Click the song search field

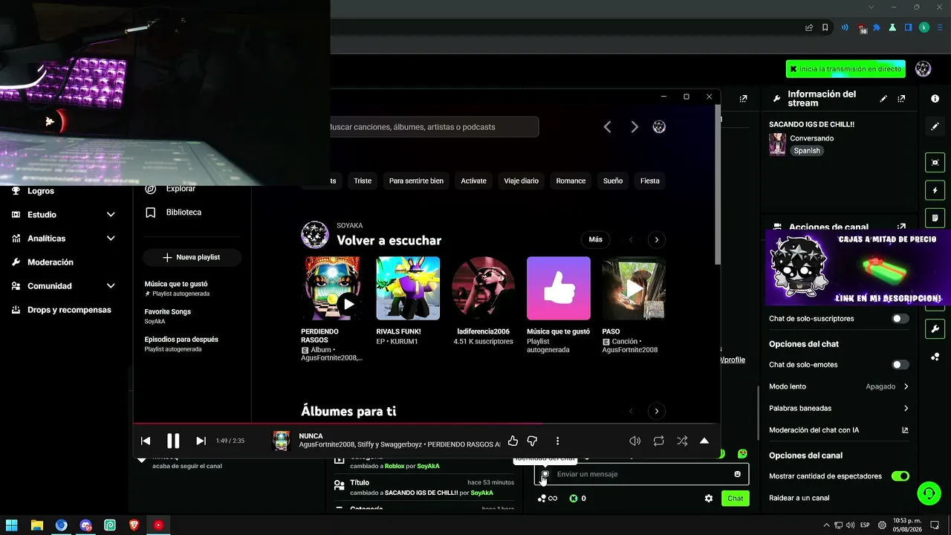coord(434,127)
